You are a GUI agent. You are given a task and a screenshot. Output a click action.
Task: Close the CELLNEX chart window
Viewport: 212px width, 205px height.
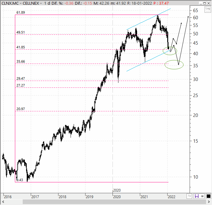pos(209,3)
